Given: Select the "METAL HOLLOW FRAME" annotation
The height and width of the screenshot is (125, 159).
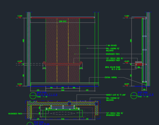Looking at the screenshot, I should [x=113, y=67].
